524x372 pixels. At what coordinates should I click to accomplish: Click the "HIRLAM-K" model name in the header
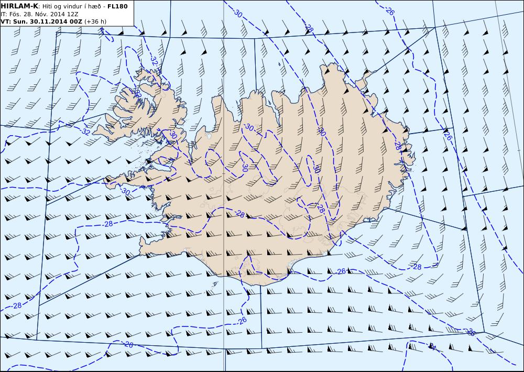tap(19, 6)
